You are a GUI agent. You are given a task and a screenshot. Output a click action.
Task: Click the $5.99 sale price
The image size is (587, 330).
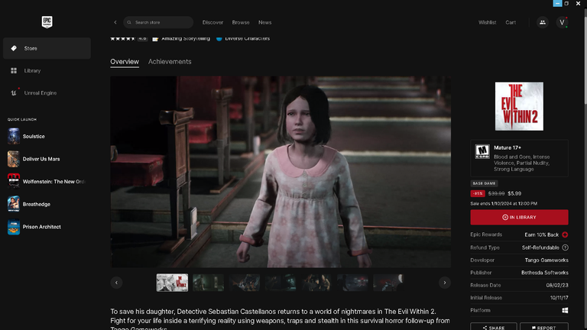[514, 193]
